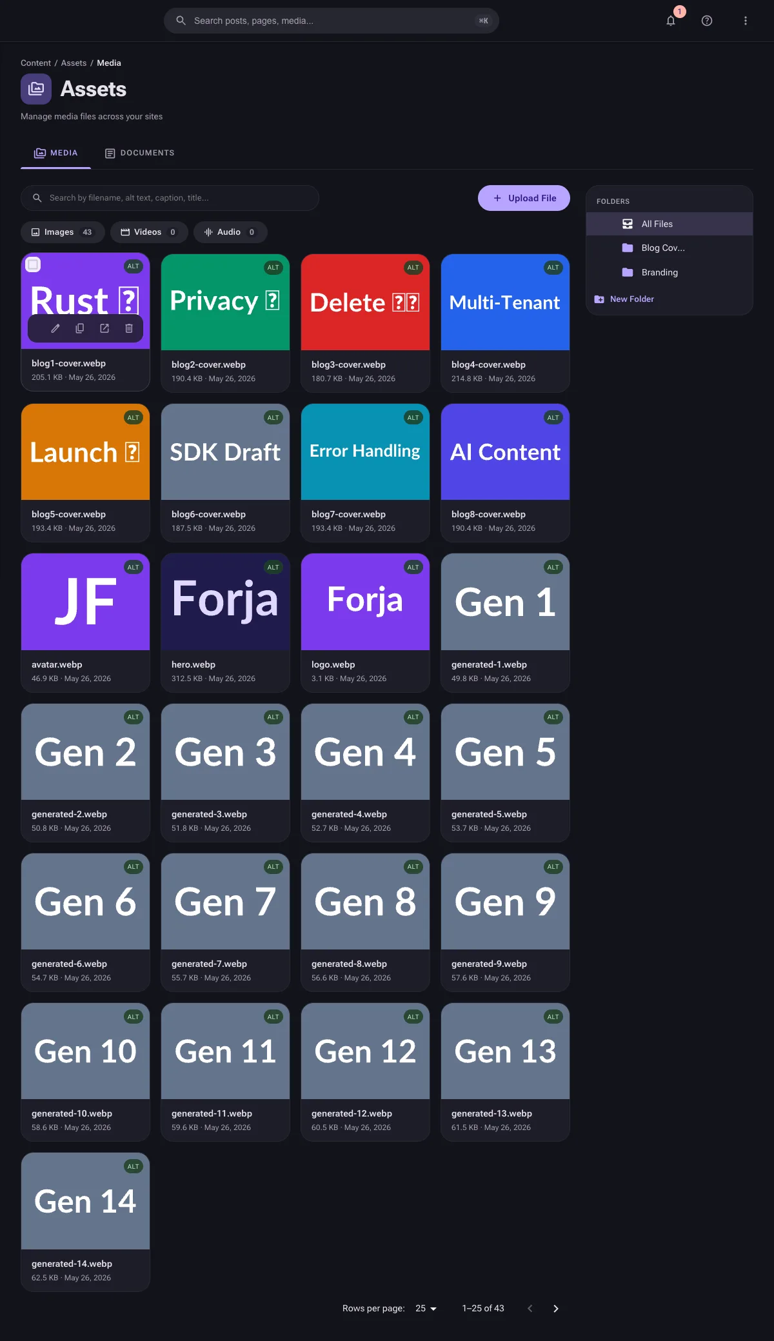This screenshot has width=774, height=1341.
Task: Go to the next page of assets
Action: 556,1309
